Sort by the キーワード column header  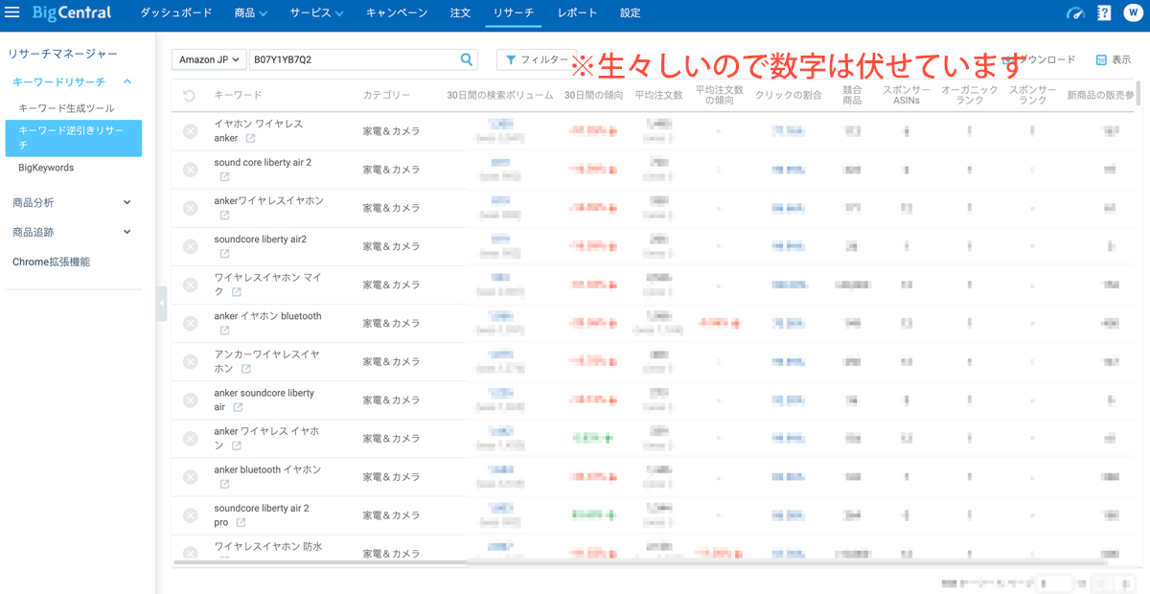(238, 96)
